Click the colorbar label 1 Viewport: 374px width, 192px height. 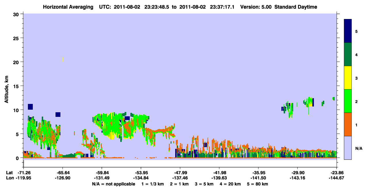356,125
